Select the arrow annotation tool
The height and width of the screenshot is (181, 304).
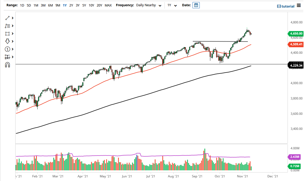click(8, 41)
